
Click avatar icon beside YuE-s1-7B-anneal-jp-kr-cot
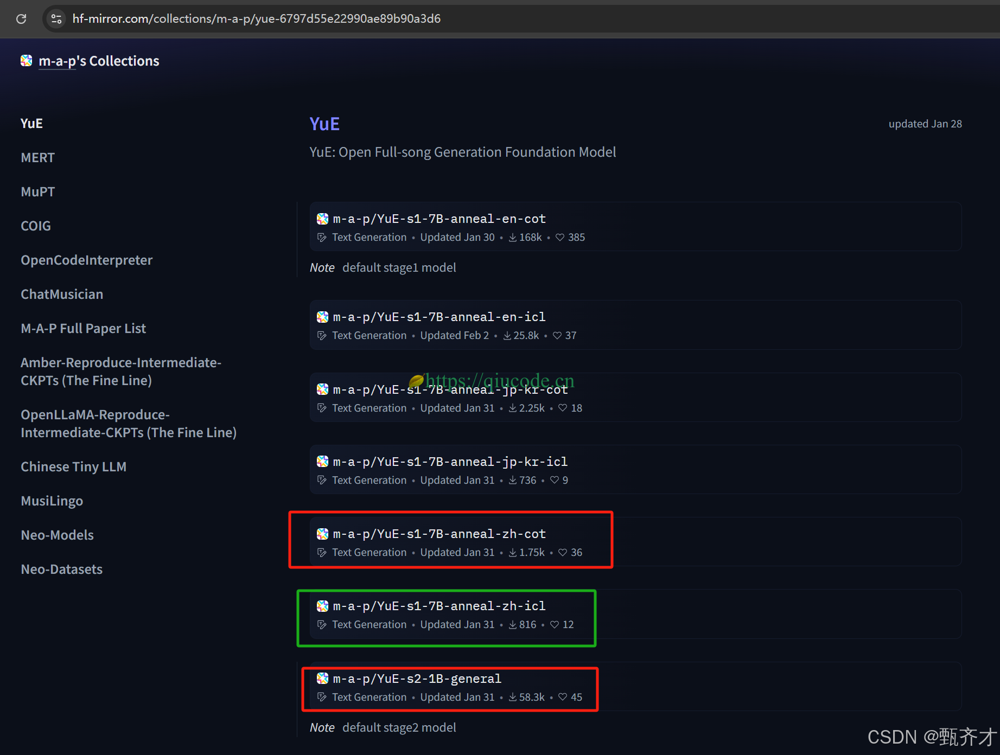coord(323,389)
